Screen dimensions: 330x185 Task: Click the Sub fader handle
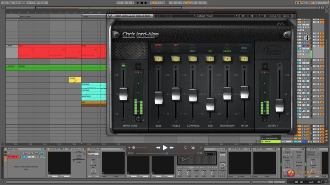(210, 104)
